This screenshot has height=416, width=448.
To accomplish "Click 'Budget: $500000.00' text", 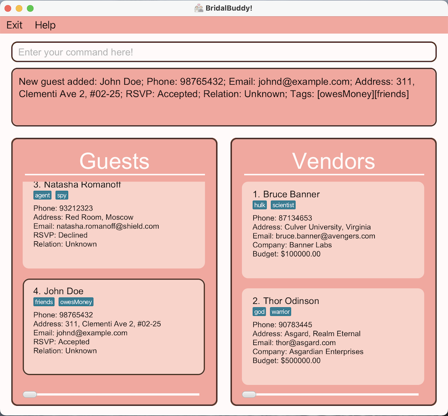I will point(286,361).
